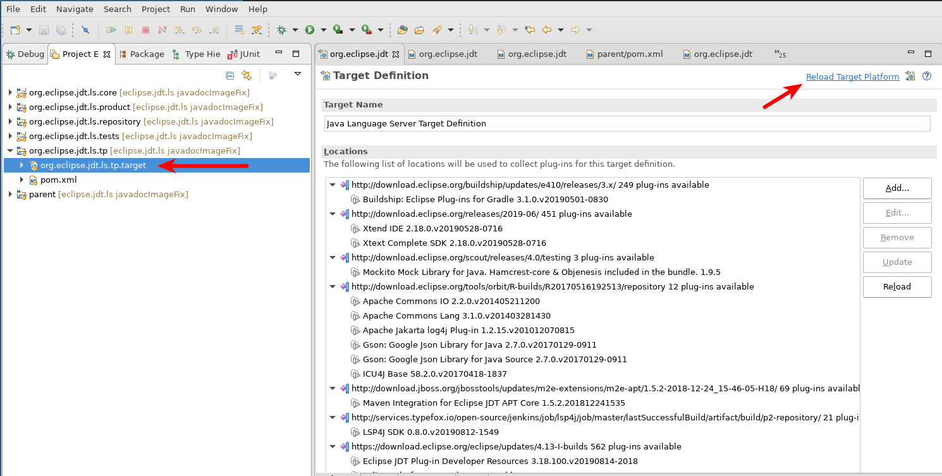Click the green Run icon
The width and height of the screenshot is (942, 476).
(x=310, y=30)
